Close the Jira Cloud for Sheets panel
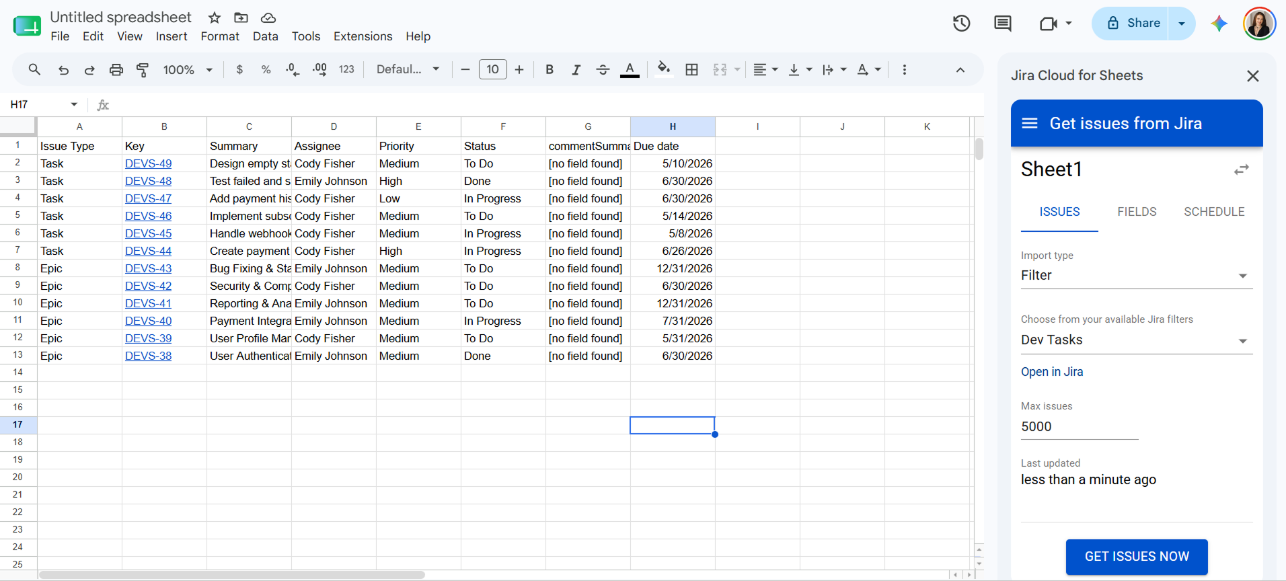Viewport: 1286px width, 581px height. (x=1252, y=76)
